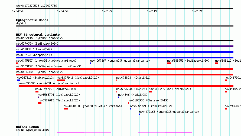Click the 172400k ruler position
The width and height of the screenshot is (241, 136).
click(x=108, y=11)
